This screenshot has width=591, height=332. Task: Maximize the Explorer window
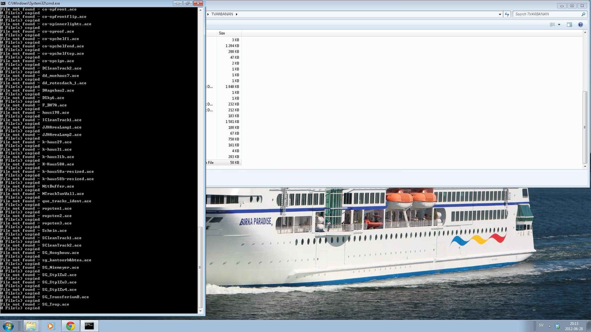(572, 6)
